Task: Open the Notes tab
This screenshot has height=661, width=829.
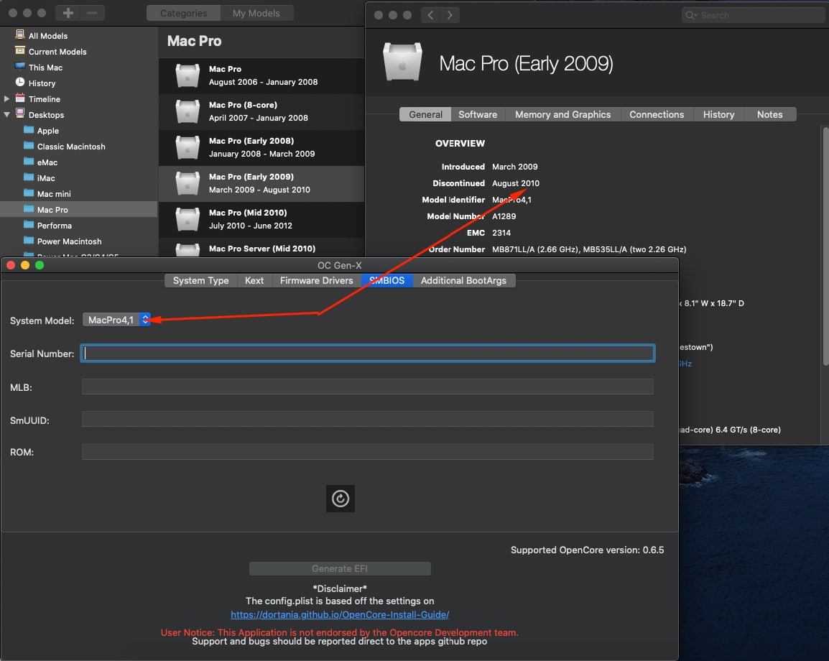Action: pos(769,114)
